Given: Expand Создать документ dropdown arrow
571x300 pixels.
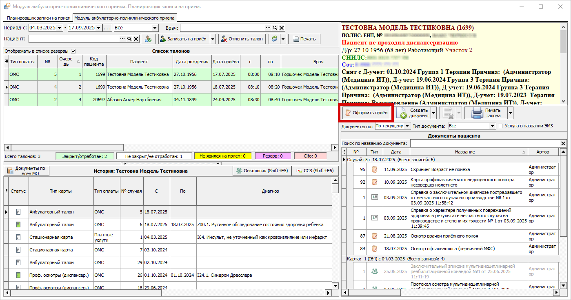Looking at the screenshot, I should click(x=434, y=113).
